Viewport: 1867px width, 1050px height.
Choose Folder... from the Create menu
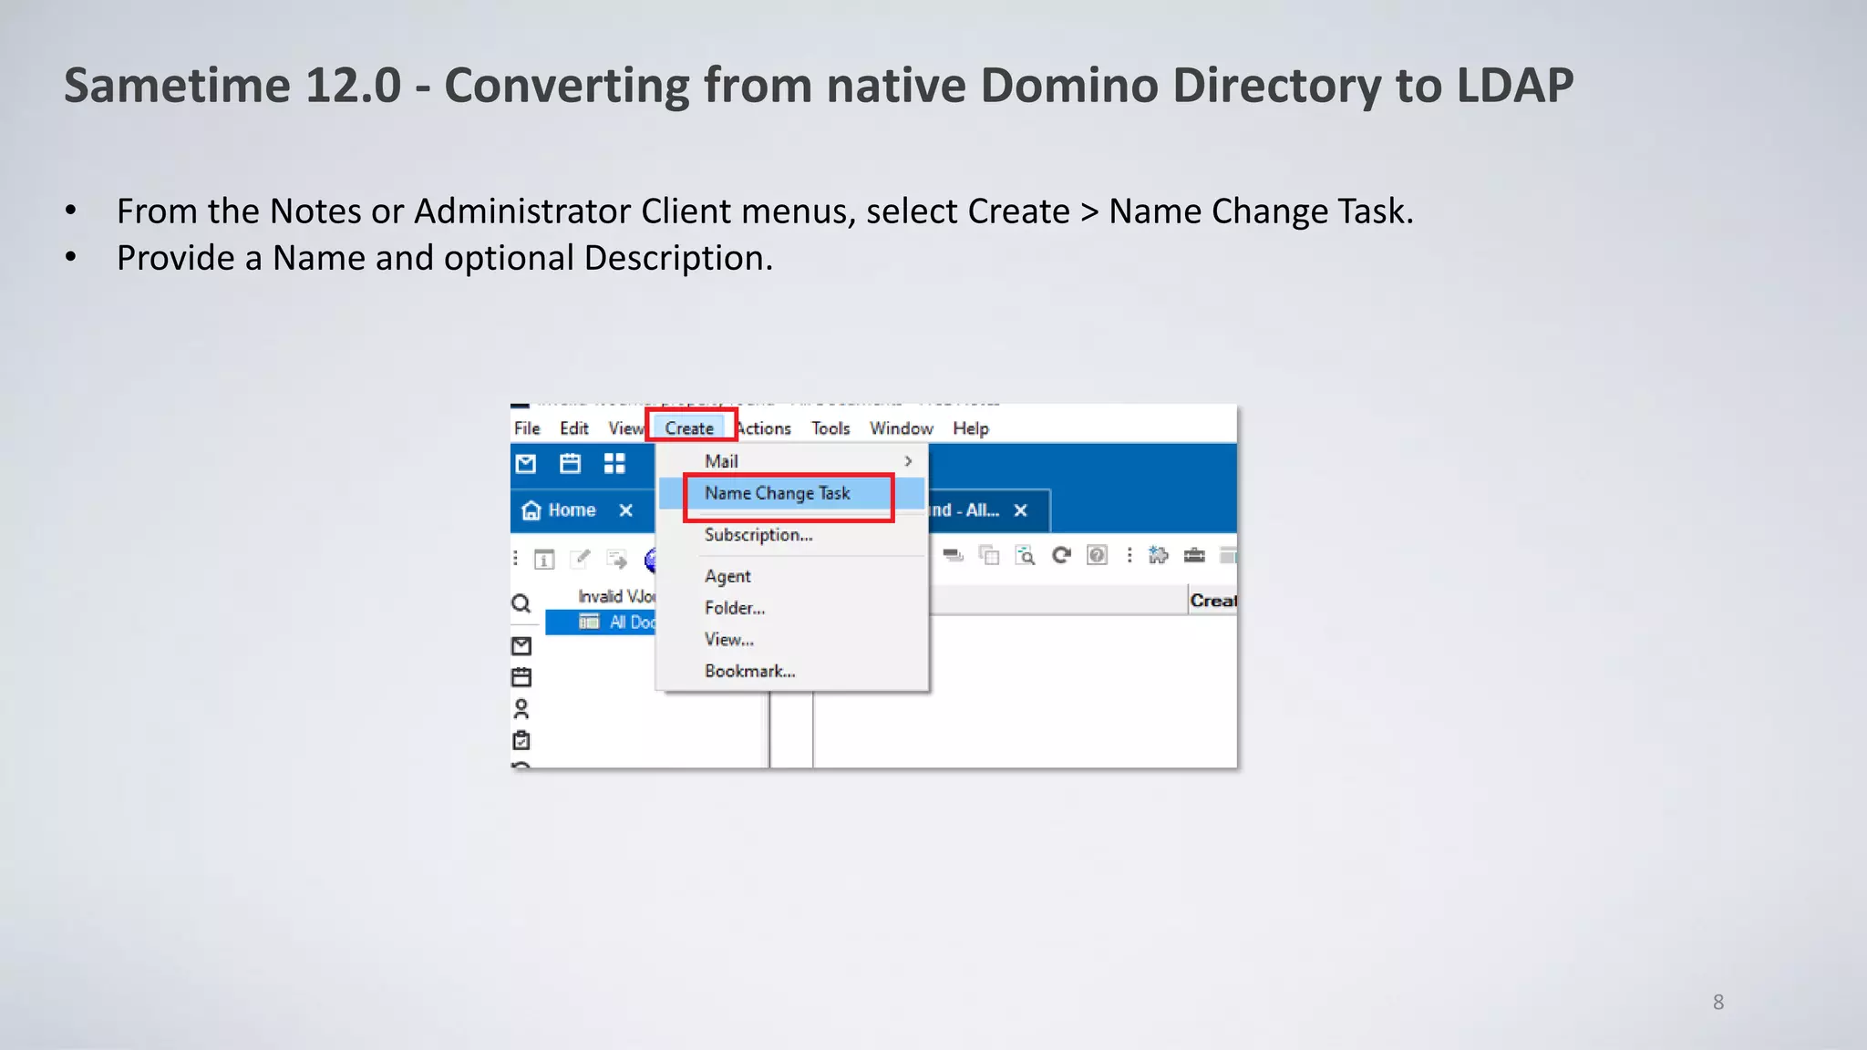pos(792,608)
